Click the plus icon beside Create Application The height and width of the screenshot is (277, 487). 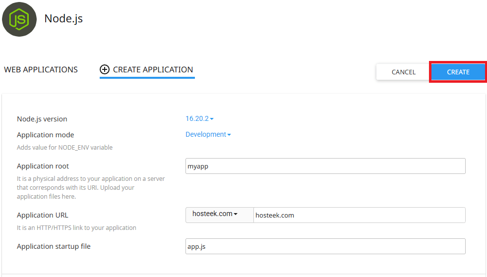(x=105, y=69)
